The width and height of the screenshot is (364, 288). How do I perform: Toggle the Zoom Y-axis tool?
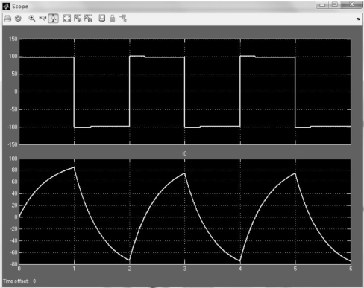coord(54,19)
